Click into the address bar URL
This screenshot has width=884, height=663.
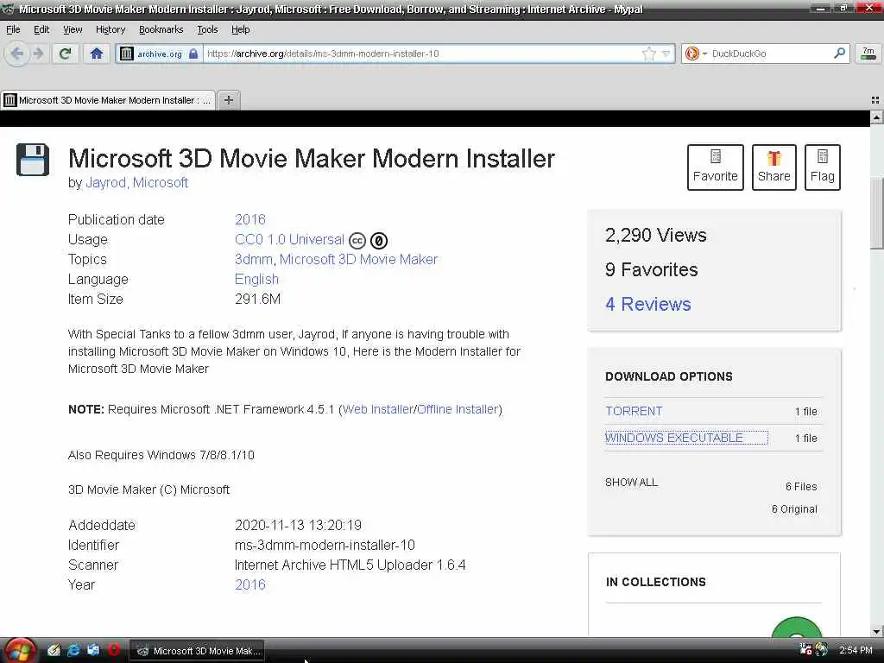[x=423, y=54]
